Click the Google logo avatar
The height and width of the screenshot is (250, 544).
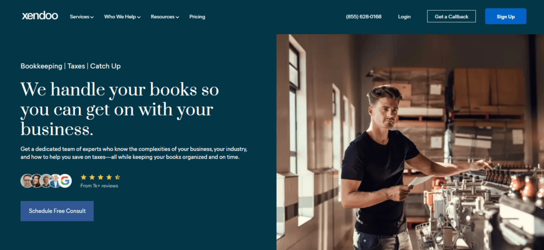click(65, 181)
